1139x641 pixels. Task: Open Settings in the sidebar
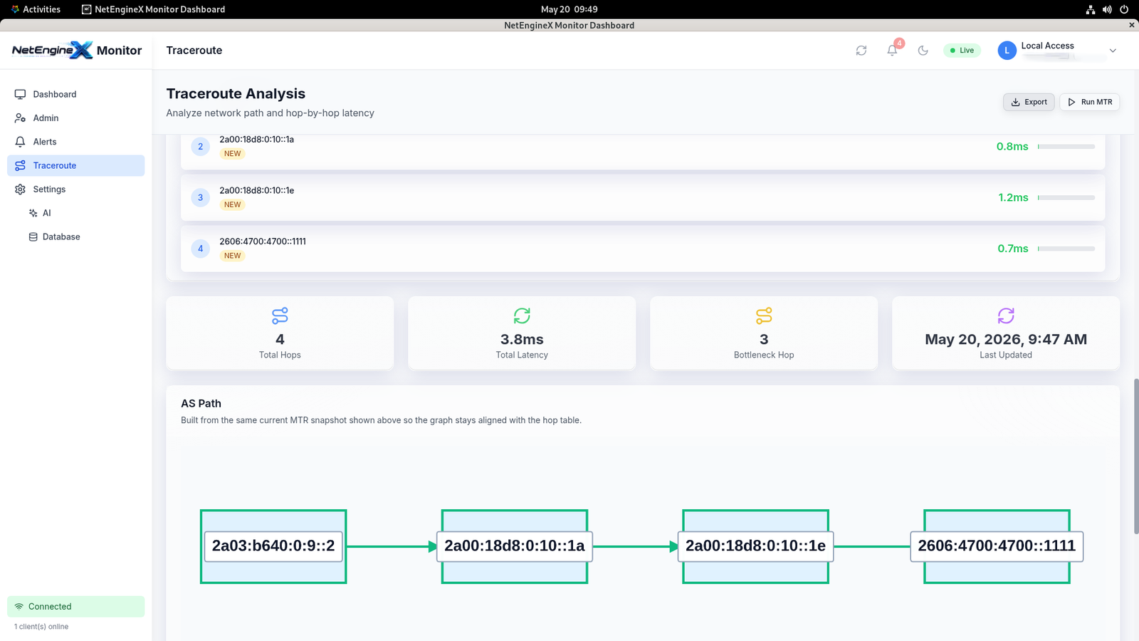[75, 189]
